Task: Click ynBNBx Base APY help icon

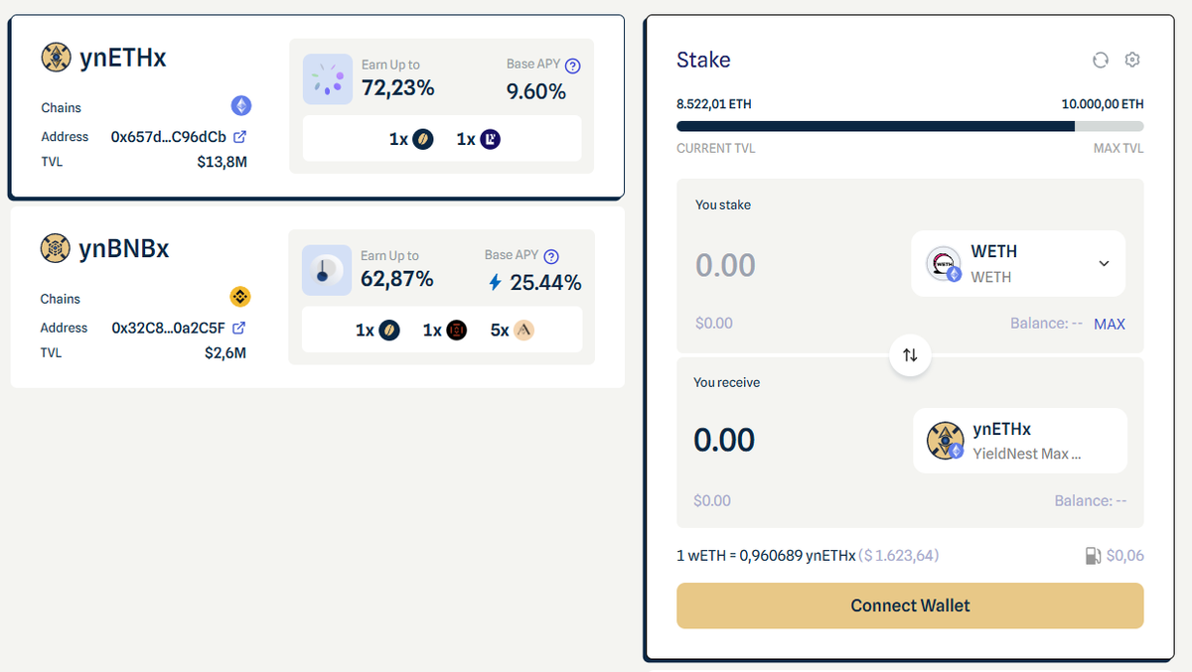Action: click(552, 256)
